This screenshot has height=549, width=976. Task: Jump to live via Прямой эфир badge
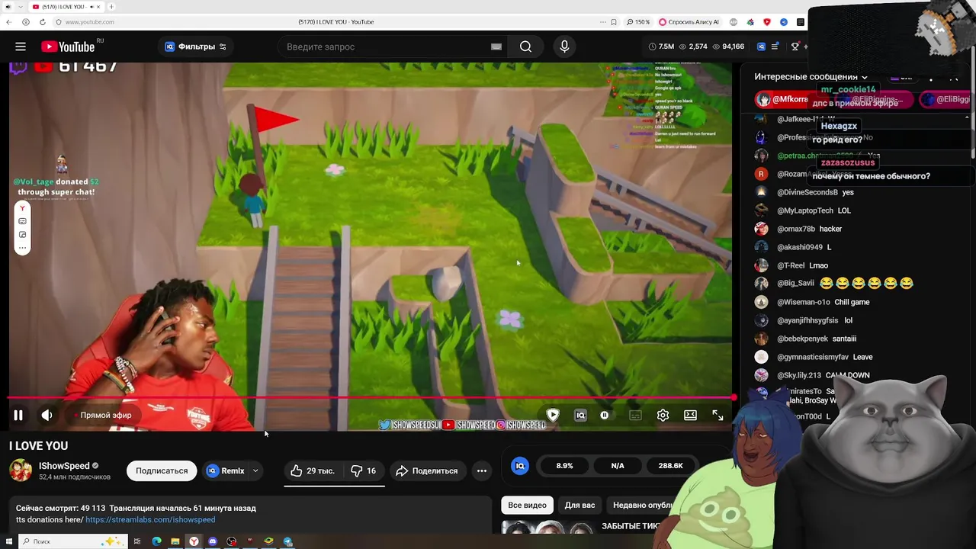103,416
